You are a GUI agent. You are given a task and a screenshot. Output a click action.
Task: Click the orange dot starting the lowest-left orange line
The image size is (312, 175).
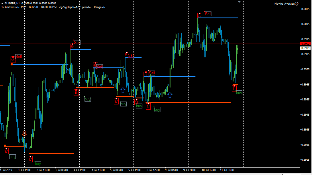(x=5, y=146)
